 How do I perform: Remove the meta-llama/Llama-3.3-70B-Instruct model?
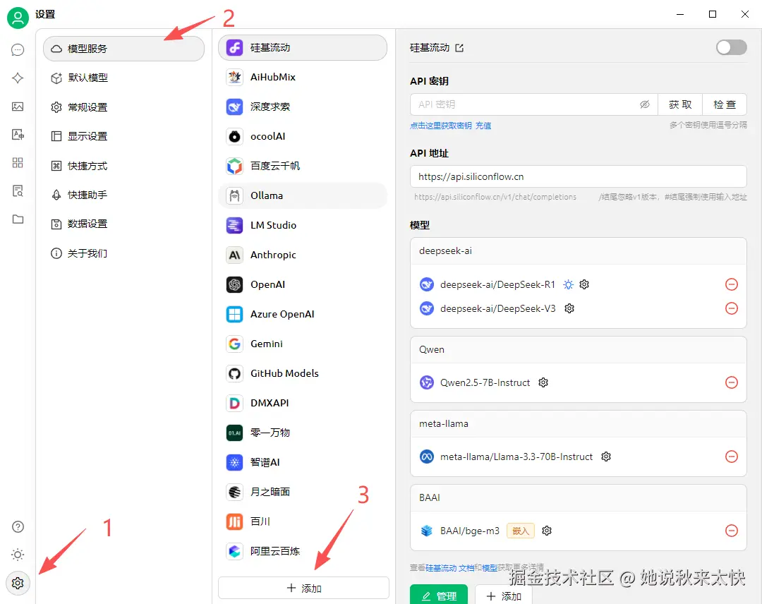[732, 457]
